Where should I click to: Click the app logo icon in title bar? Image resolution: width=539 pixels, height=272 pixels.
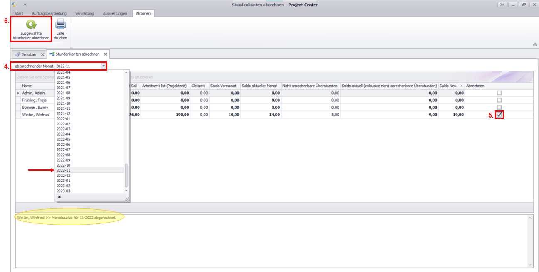(14, 5)
